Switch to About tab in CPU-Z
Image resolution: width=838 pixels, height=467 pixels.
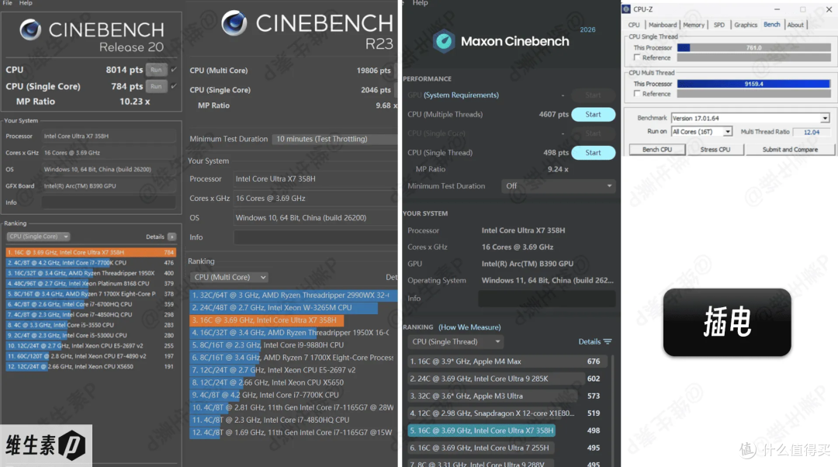click(x=795, y=25)
